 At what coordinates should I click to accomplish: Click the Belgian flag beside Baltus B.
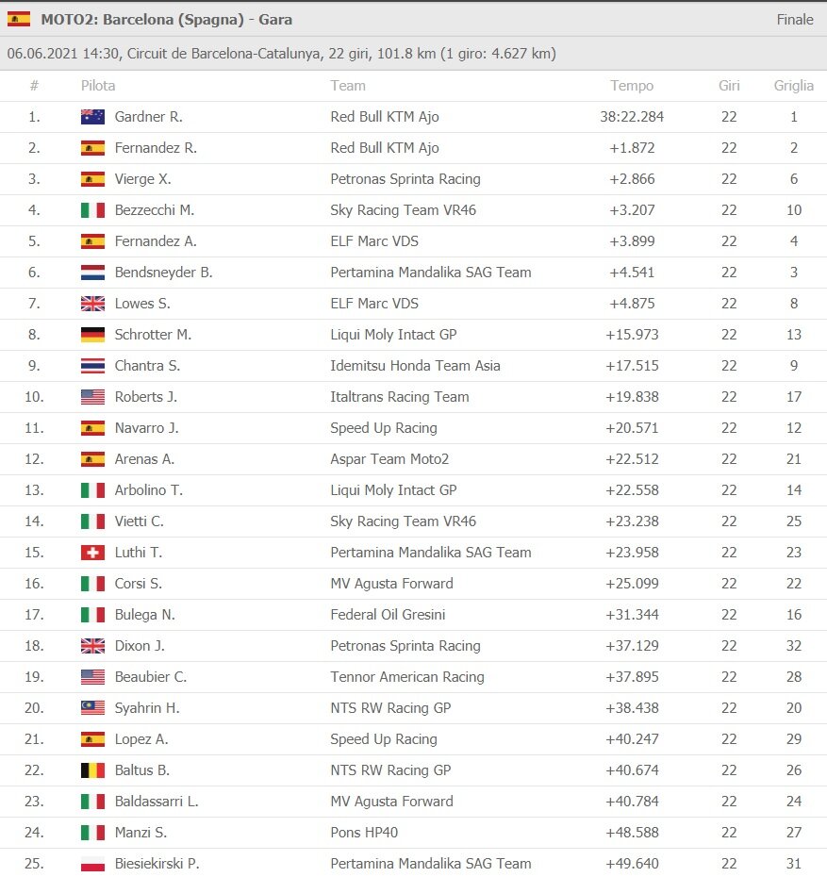(x=92, y=770)
